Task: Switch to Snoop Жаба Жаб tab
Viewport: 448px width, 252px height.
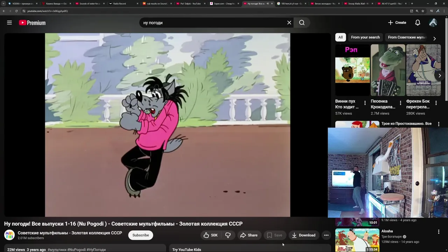Action: point(359,3)
